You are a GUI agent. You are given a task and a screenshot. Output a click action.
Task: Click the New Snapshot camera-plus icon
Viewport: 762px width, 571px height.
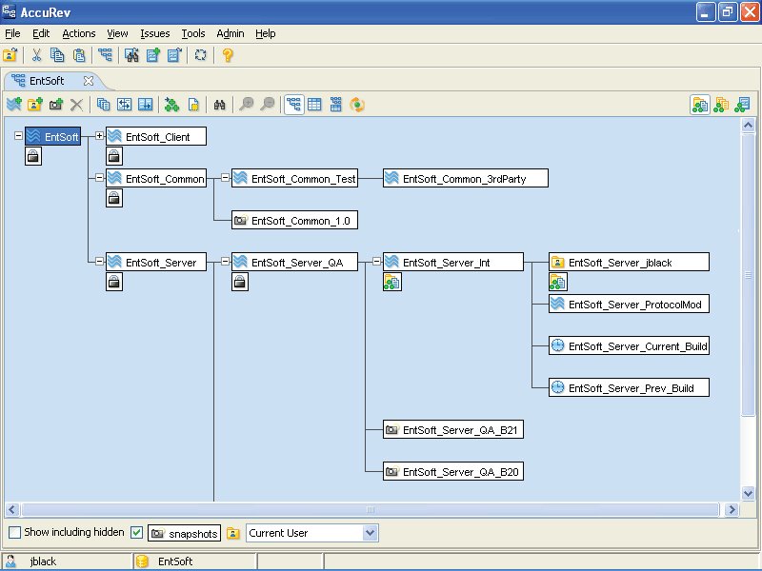point(56,105)
